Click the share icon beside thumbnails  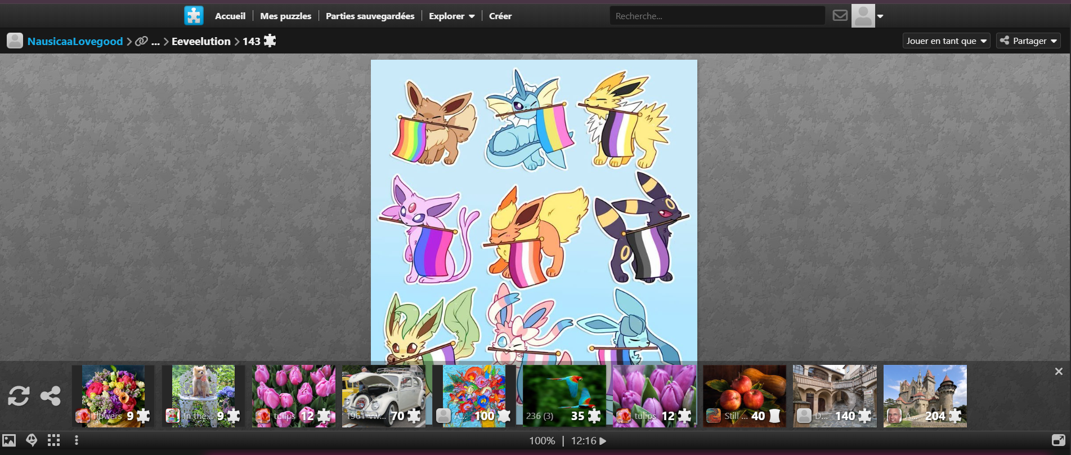pyautogui.click(x=51, y=396)
